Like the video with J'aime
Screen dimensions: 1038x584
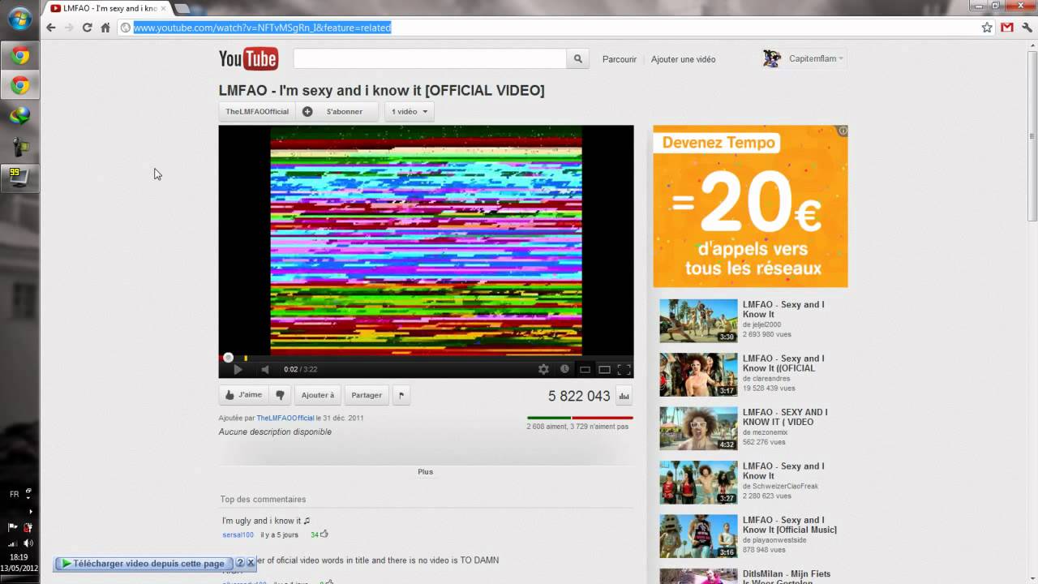tap(244, 395)
